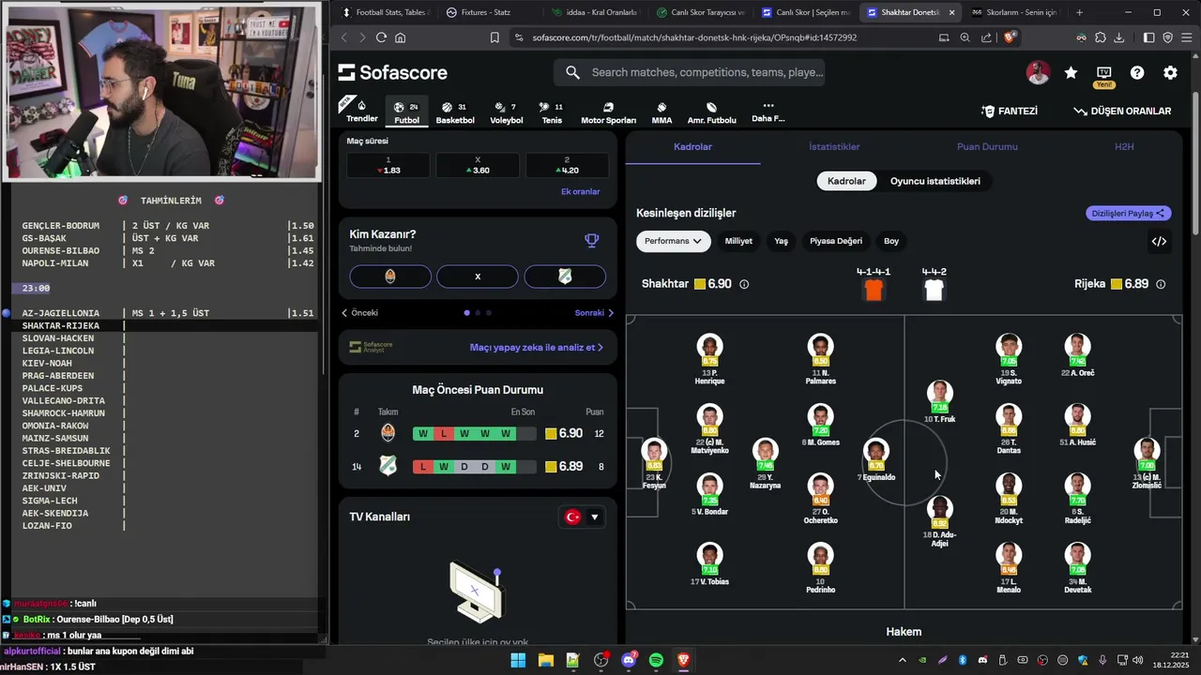Click Maçı yapay zeka ile analiz et
This screenshot has width=1201, height=675.
pyautogui.click(x=536, y=347)
